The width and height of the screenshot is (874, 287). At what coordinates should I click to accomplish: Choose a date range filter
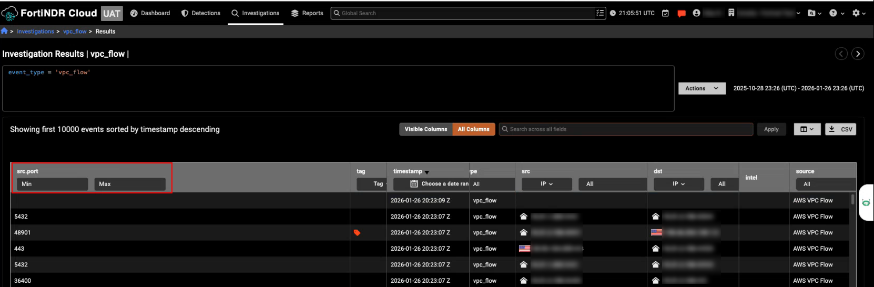point(431,184)
